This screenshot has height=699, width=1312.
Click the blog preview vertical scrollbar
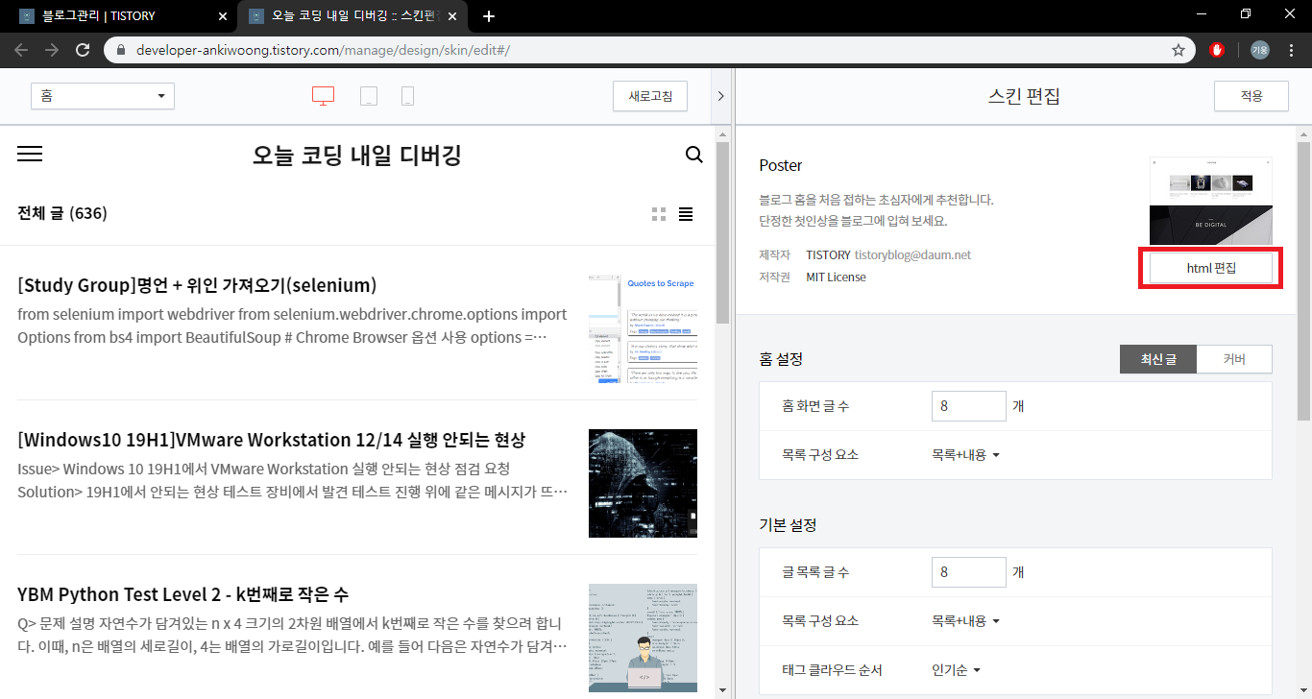tap(722, 230)
